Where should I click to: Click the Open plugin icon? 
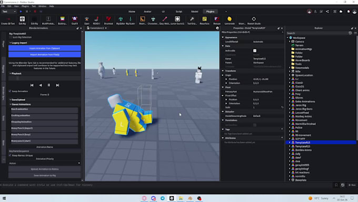pyautogui.click(x=86, y=21)
